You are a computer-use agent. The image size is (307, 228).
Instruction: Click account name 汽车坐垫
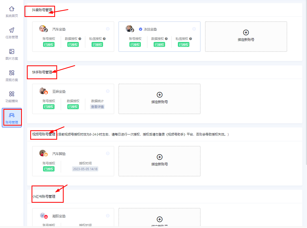coord(59,29)
